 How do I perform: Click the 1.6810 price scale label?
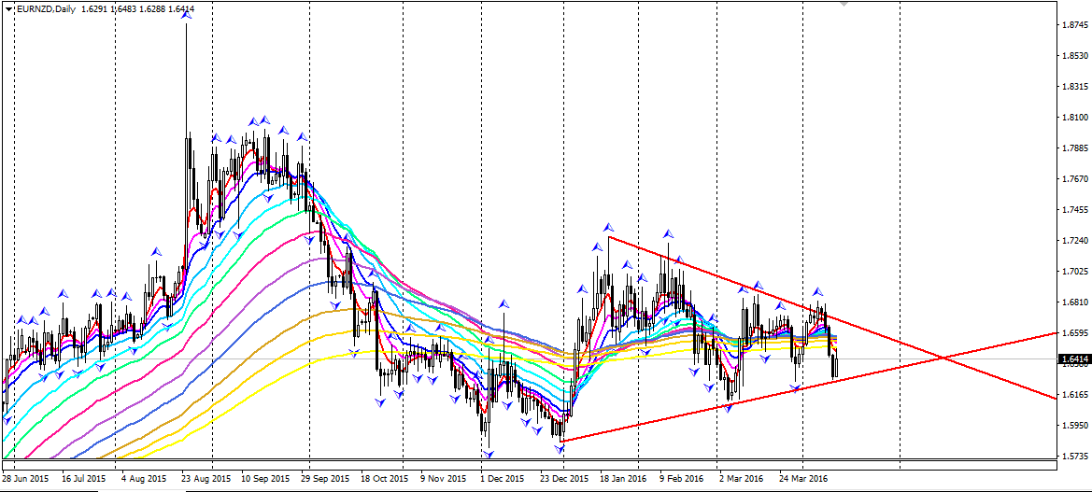(1074, 302)
